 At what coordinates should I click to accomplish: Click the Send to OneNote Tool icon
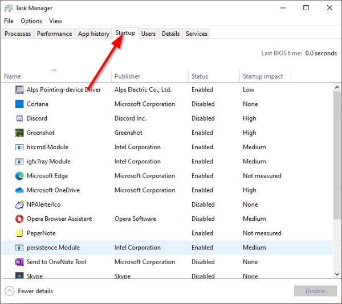click(x=19, y=262)
